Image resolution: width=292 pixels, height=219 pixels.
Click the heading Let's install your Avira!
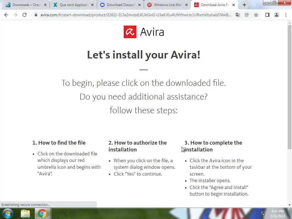(144, 55)
